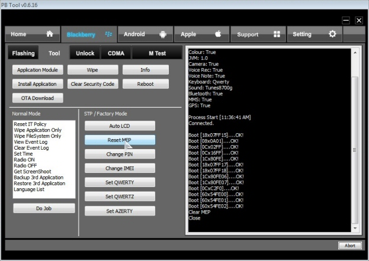Click the Do Job button
Viewport: 369px width, 261px height.
tap(44, 208)
